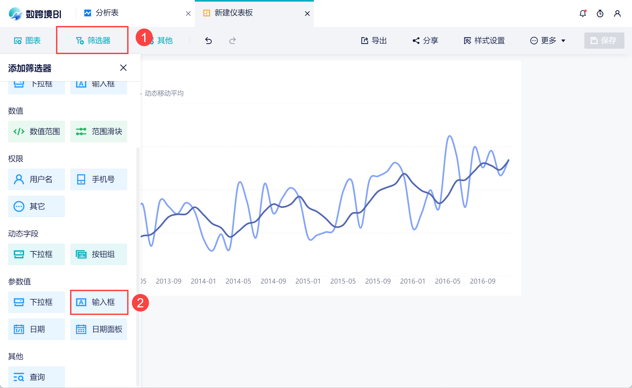
Task: Expand the 更多 dropdown menu
Action: tap(548, 41)
